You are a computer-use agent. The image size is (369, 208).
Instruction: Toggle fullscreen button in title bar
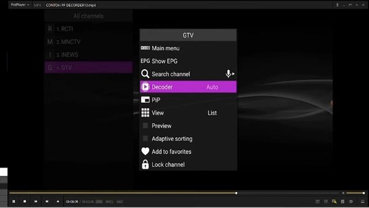click(357, 5)
